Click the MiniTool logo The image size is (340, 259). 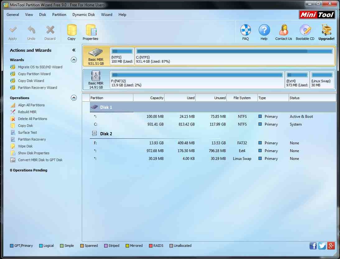317,15
